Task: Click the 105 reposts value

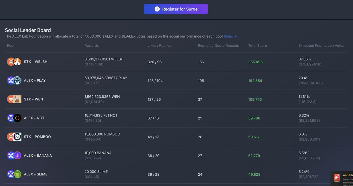Action: 201,81
